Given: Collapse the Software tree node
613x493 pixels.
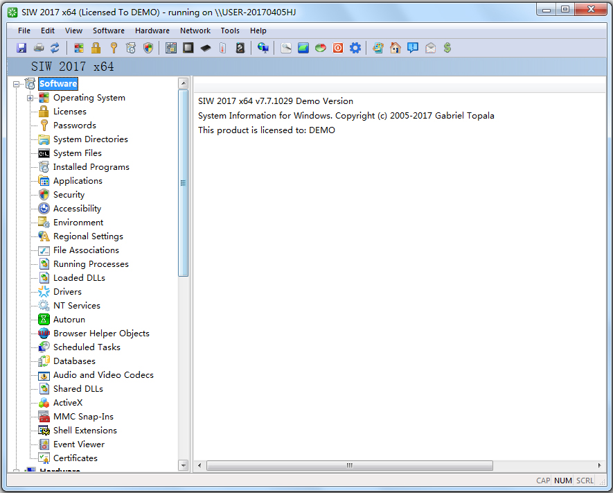Looking at the screenshot, I should click(17, 84).
